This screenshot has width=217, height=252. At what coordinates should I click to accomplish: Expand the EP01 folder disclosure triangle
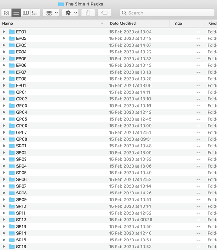point(4,31)
